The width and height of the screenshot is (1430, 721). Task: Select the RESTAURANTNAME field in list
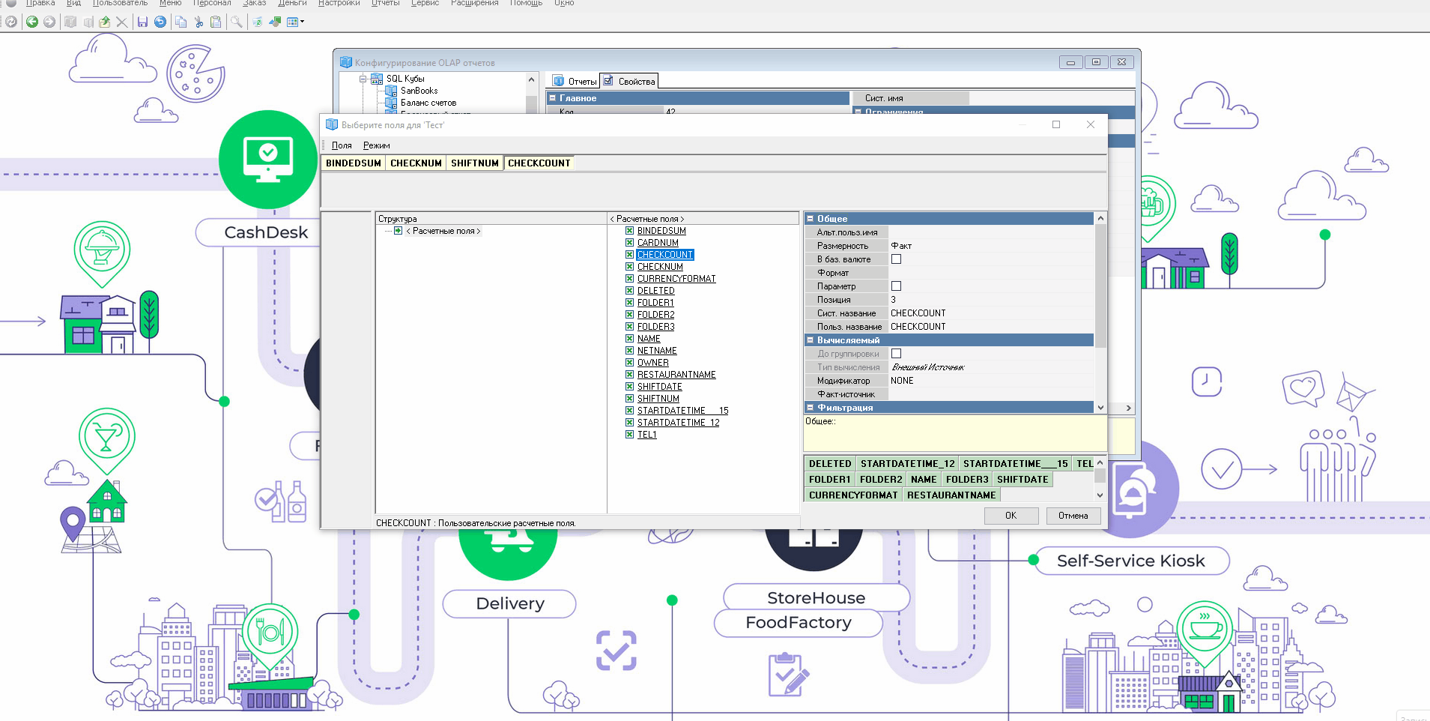click(x=676, y=375)
